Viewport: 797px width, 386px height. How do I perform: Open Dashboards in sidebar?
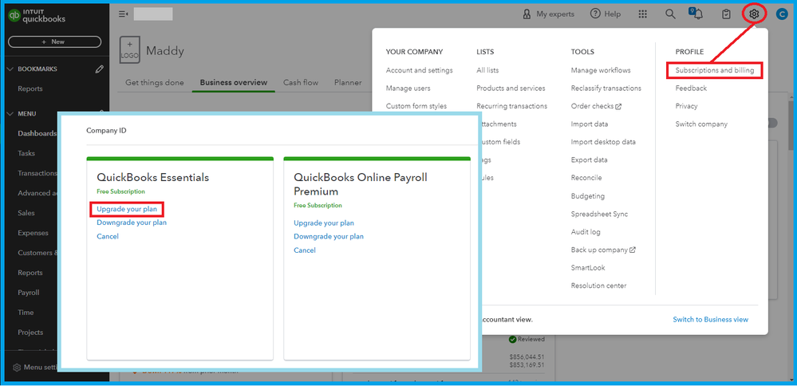click(x=37, y=133)
